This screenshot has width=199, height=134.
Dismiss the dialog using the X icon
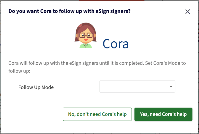tap(188, 12)
